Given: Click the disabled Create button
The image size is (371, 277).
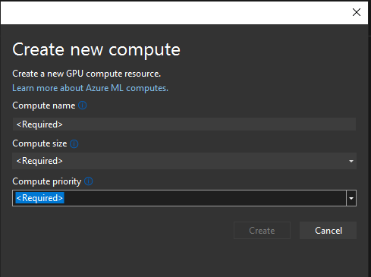Looking at the screenshot, I should tap(262, 231).
